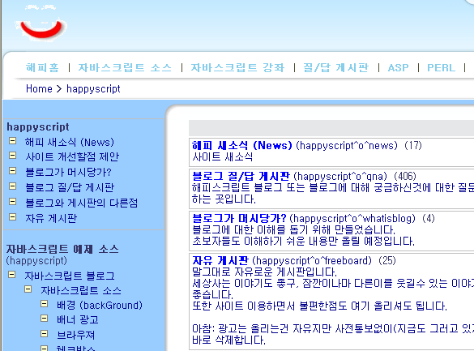This screenshot has width=474, height=351.
Task: Collapse the 자바스크립트 블로그 tree branch
Action: 12,275
